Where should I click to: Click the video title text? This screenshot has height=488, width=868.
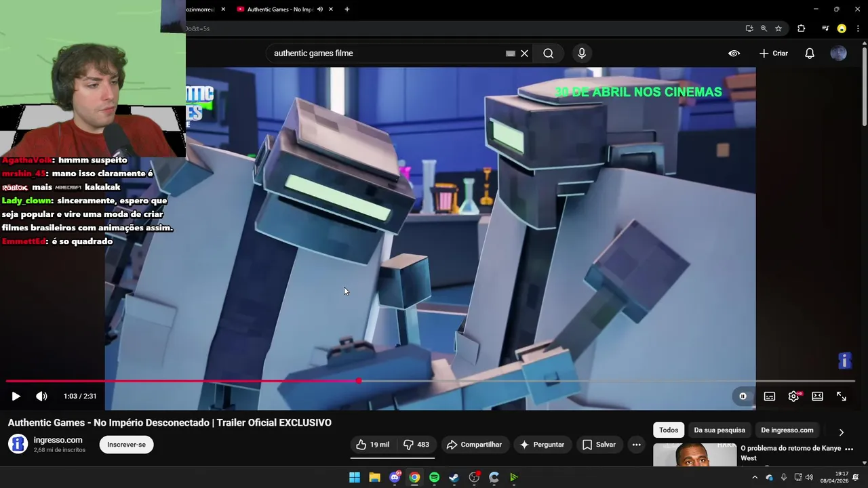click(170, 423)
